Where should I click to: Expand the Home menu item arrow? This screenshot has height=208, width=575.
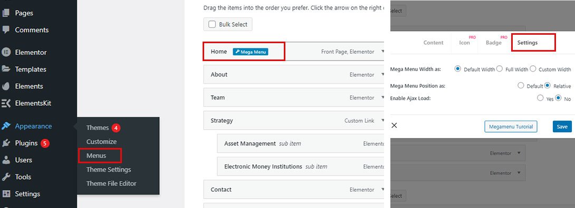click(383, 52)
